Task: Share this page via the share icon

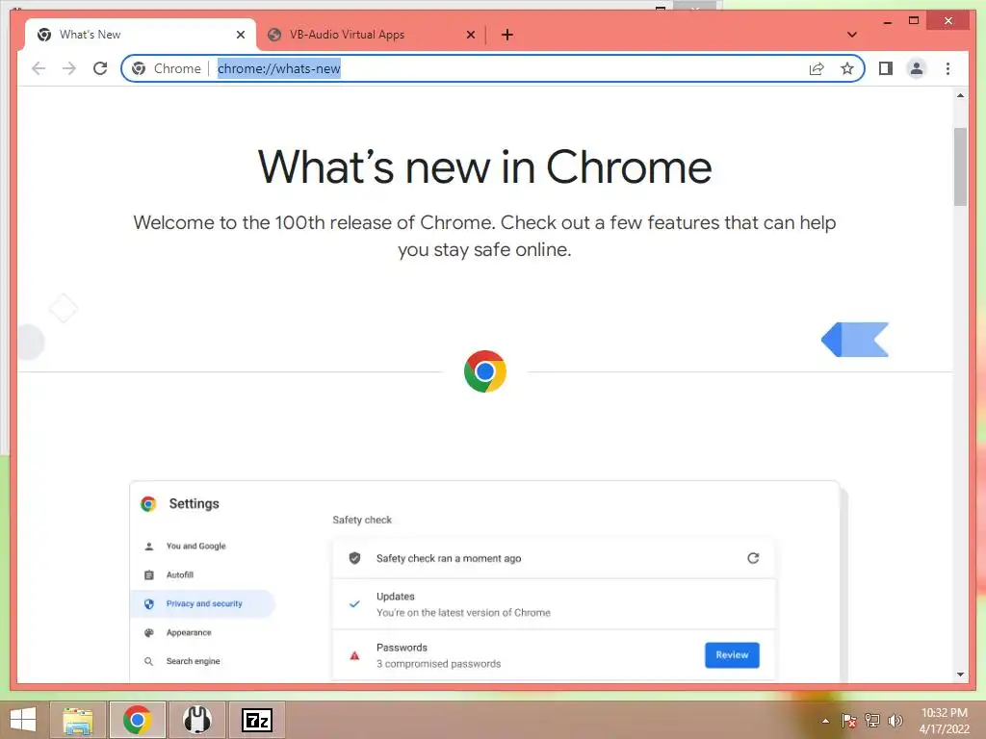Action: pyautogui.click(x=817, y=68)
